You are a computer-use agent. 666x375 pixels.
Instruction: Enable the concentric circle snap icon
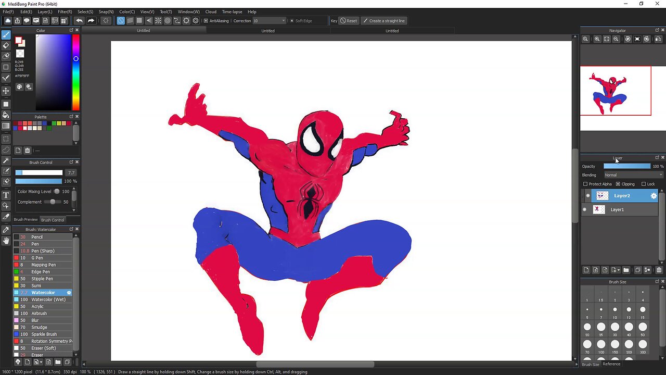168,21
